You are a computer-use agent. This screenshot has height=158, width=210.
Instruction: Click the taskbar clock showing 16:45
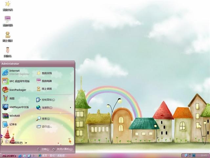203,155
